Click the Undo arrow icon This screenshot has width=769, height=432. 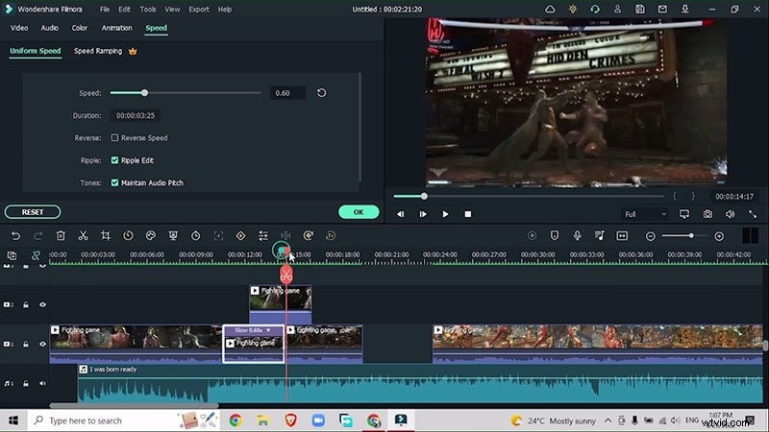(x=15, y=235)
